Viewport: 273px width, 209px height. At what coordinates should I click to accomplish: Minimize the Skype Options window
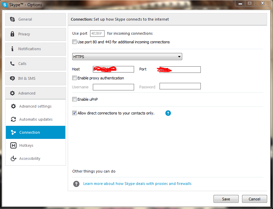pos(240,3)
